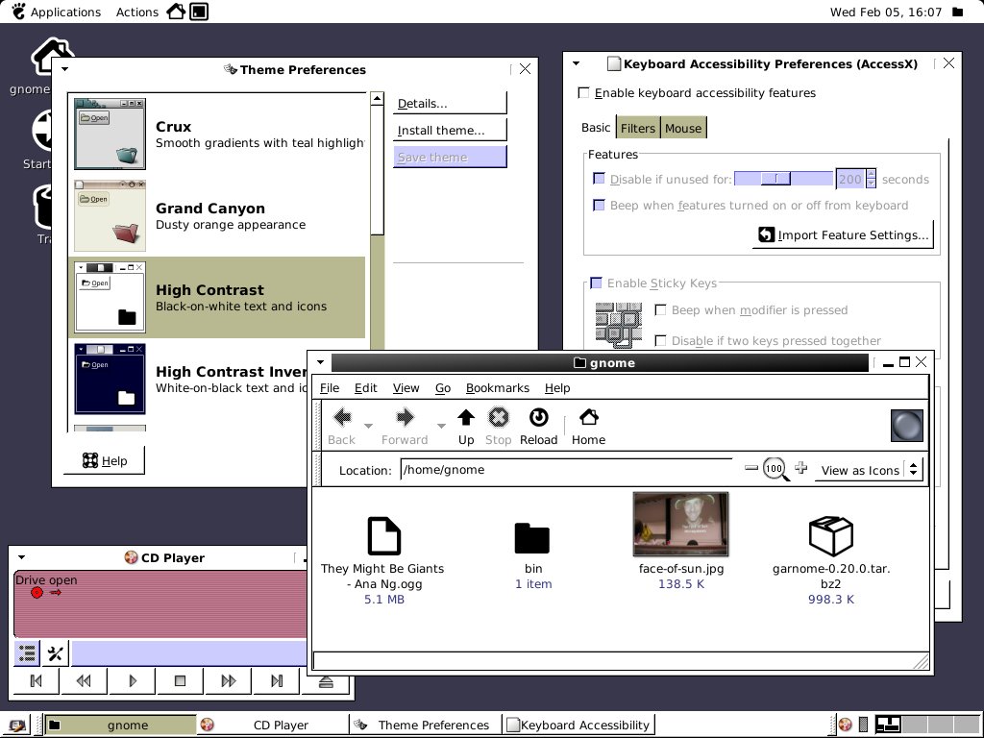
Task: Open the bin folder icon
Action: click(x=531, y=538)
